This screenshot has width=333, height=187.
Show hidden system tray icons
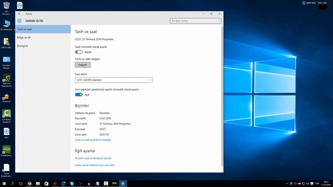pos(287,183)
